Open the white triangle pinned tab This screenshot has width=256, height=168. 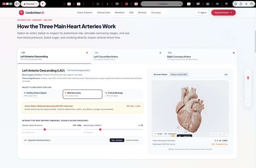(x=107, y=4)
